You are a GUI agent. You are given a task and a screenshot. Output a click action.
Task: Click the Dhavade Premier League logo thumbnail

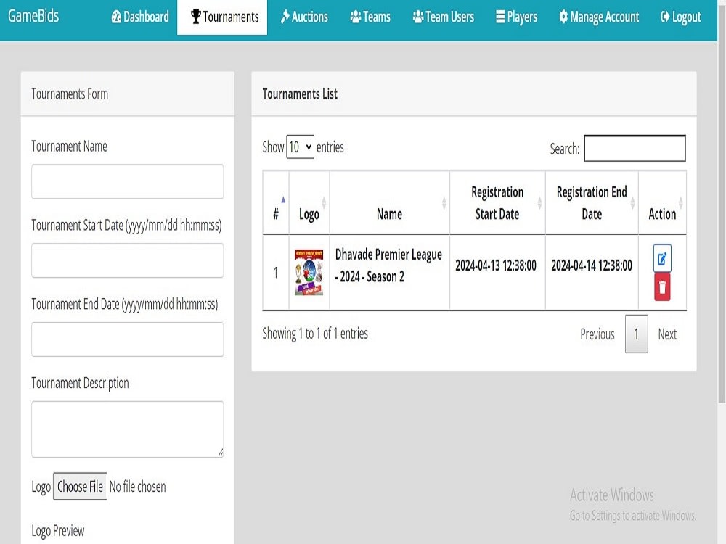point(309,272)
